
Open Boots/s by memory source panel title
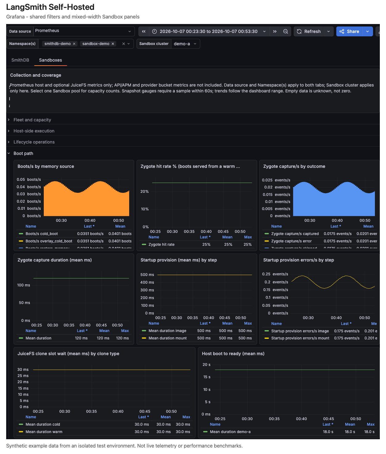(x=46, y=166)
